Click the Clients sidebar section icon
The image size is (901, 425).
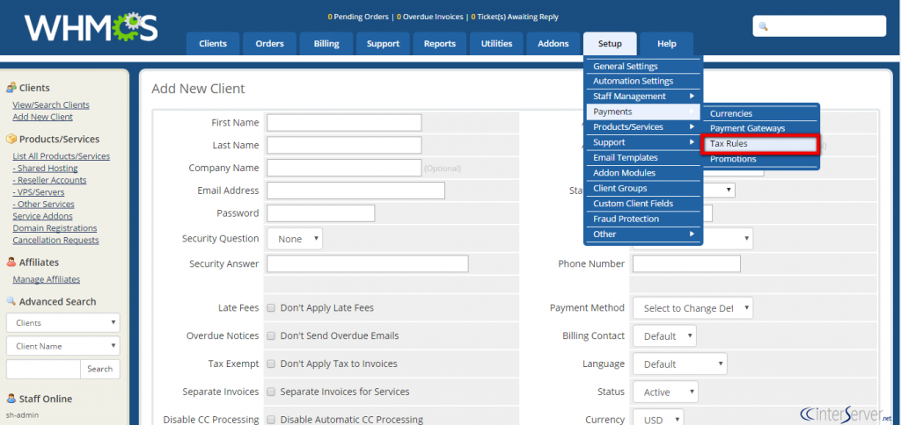11,88
